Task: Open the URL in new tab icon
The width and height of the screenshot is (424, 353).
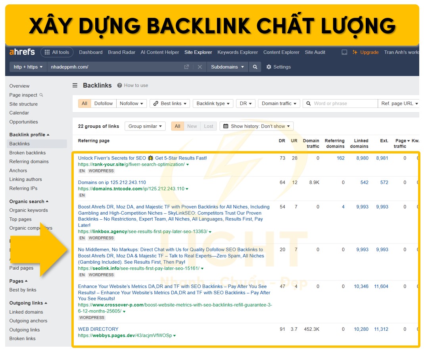Action: click(186, 67)
